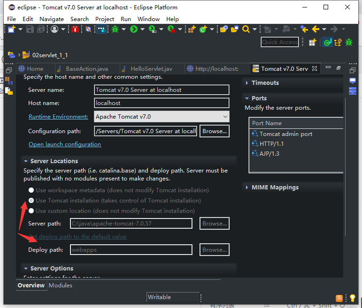Click Browse next to Deploy path
Image resolution: width=362 pixels, height=308 pixels.
pos(215,250)
